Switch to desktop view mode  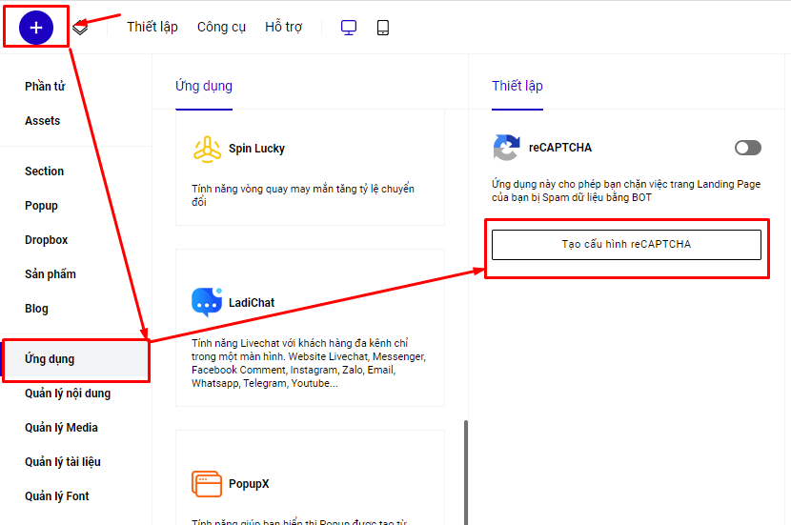point(349,28)
